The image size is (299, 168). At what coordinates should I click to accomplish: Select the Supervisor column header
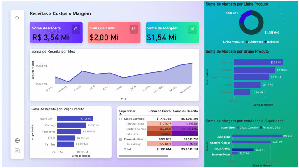(x=127, y=111)
